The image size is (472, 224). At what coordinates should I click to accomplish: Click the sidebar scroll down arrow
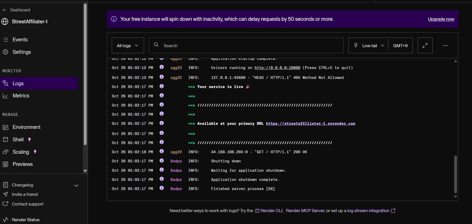[x=85, y=171]
